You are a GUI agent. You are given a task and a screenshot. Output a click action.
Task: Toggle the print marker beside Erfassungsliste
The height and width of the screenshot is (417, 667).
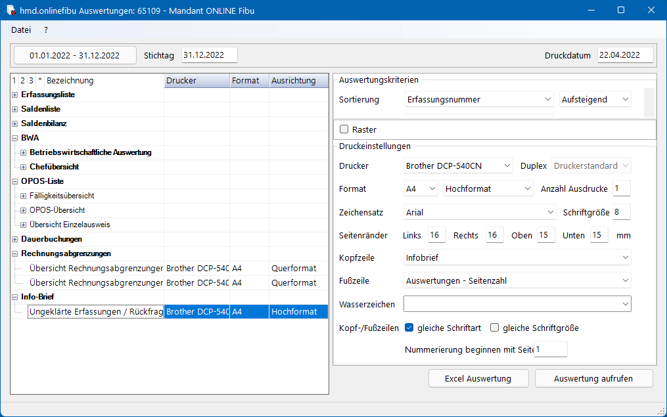tap(14, 95)
